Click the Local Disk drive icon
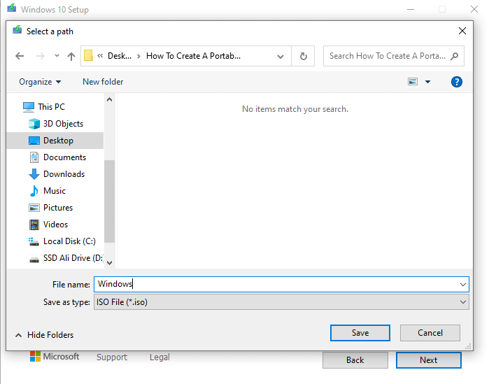This screenshot has height=384, width=489. (x=34, y=241)
